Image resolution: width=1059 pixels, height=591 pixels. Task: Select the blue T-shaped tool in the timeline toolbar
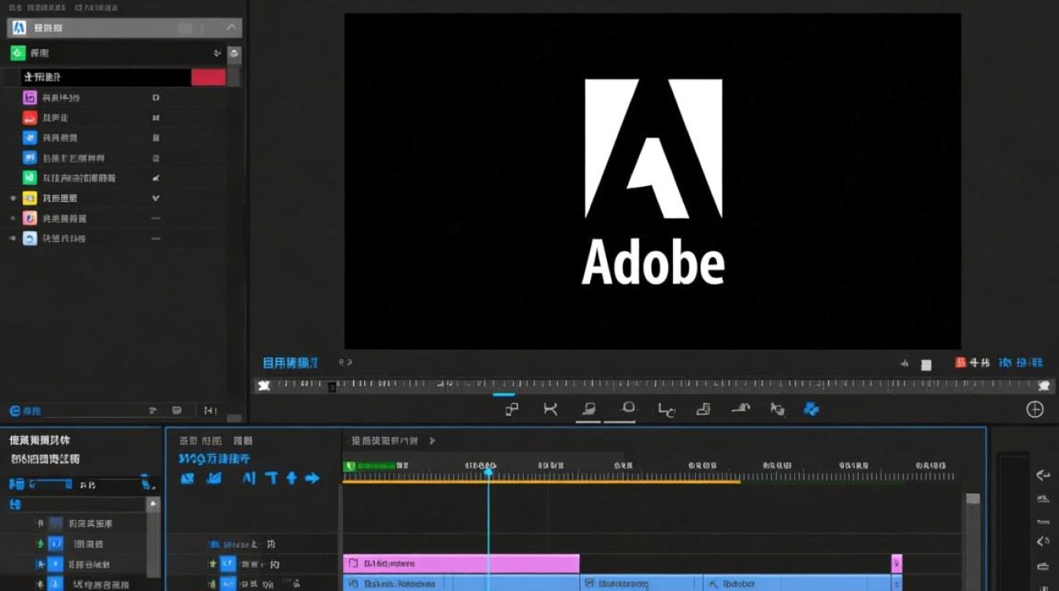271,478
